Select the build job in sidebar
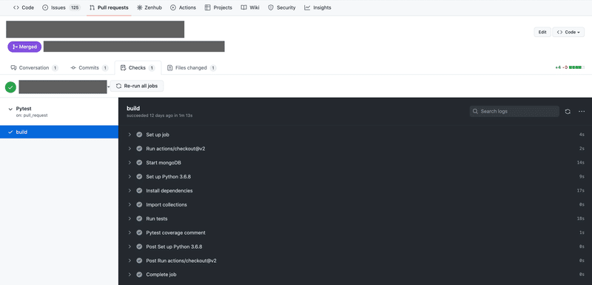The height and width of the screenshot is (285, 592). 59,132
